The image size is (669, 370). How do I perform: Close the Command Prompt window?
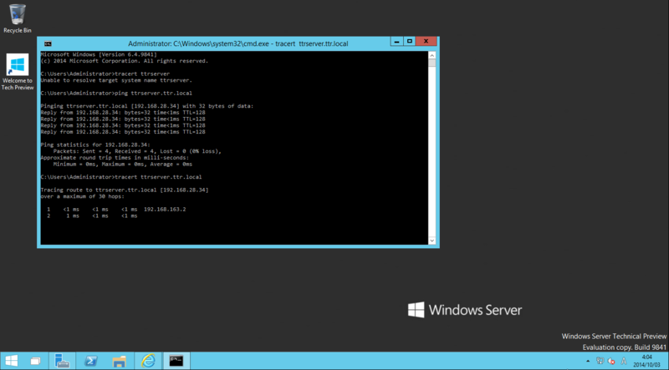pyautogui.click(x=426, y=42)
